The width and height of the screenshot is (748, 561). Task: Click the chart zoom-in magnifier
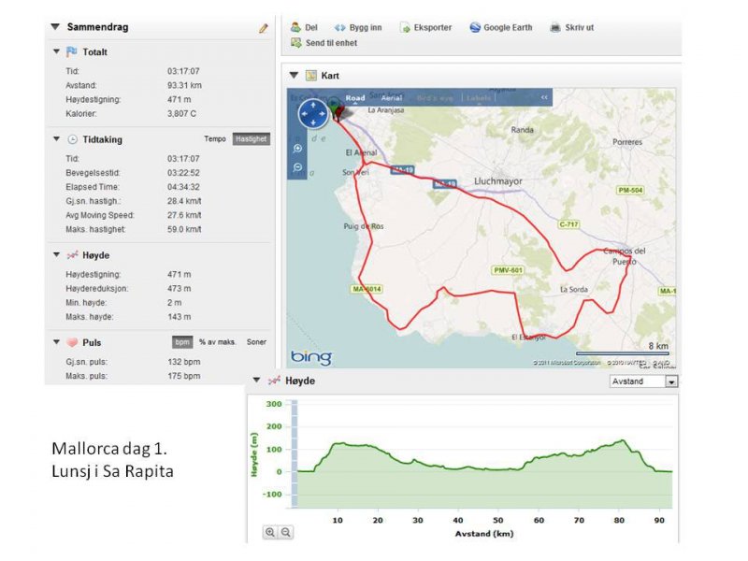(x=270, y=532)
